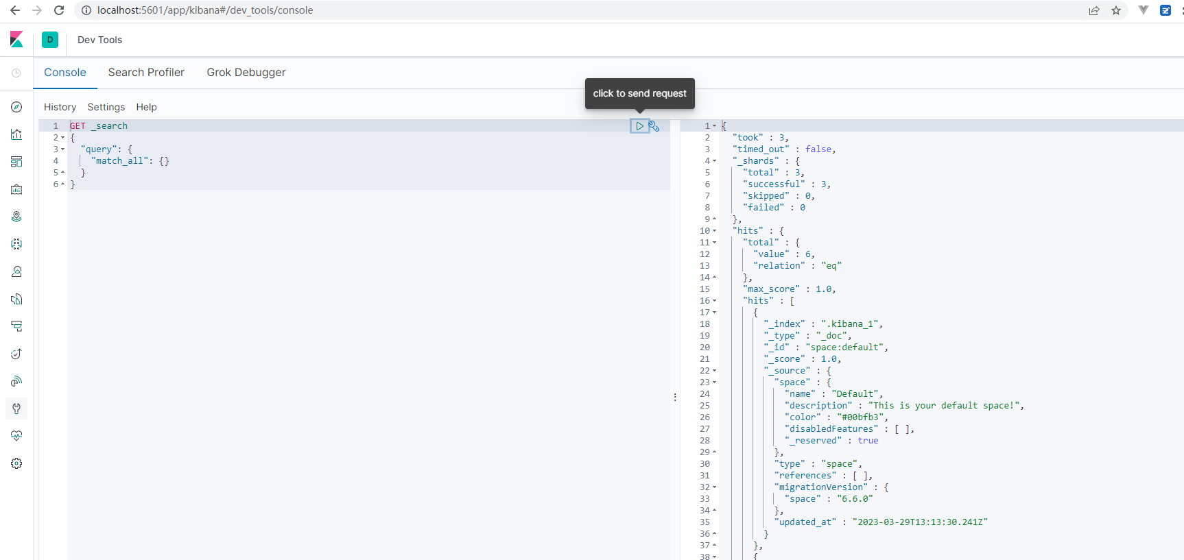Click the divider handle between editor panes
The height and width of the screenshot is (560, 1184).
[675, 397]
